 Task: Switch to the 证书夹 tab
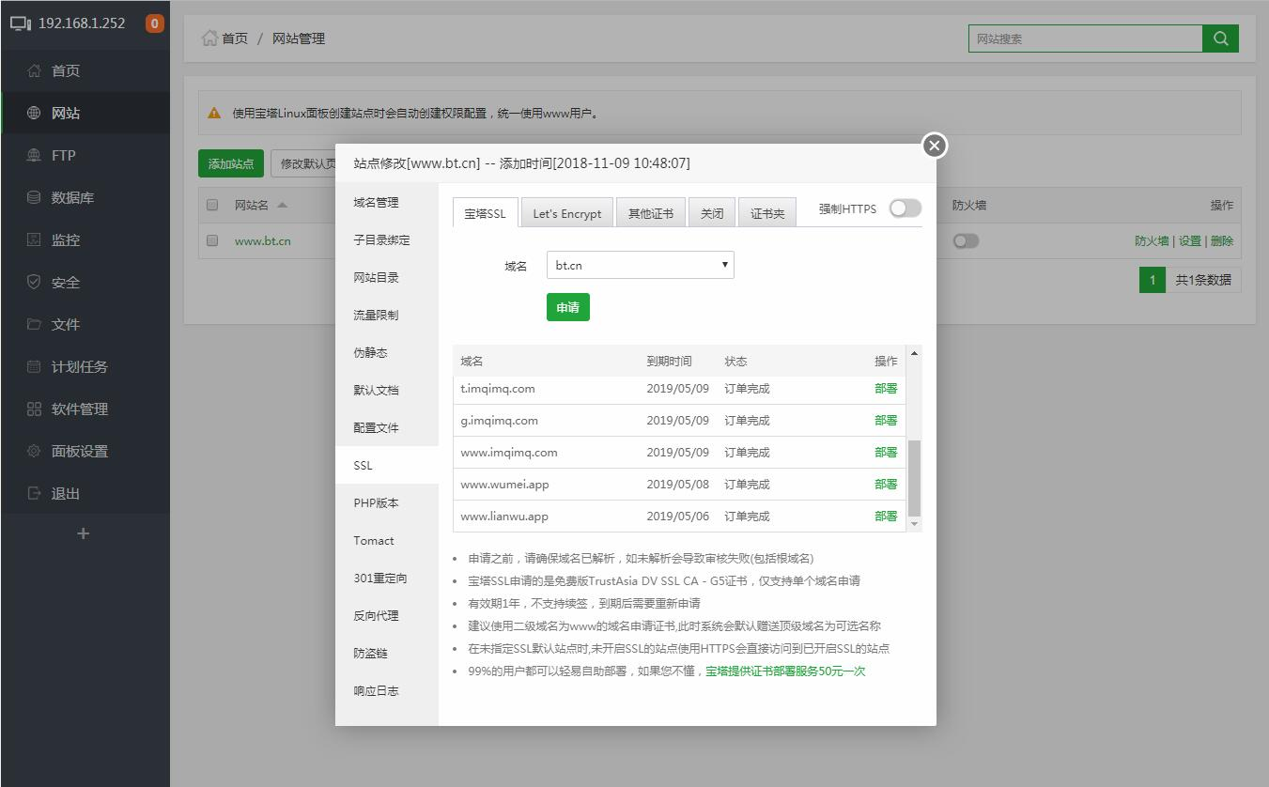[x=768, y=212]
